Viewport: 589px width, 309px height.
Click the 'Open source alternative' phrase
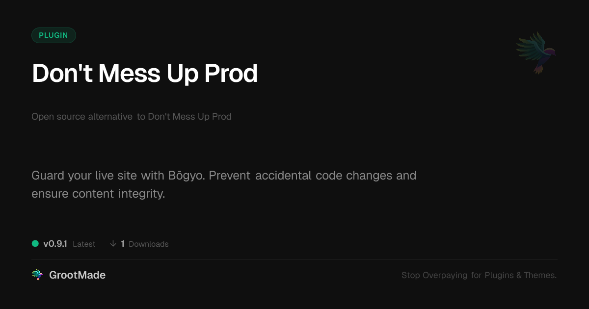click(82, 117)
